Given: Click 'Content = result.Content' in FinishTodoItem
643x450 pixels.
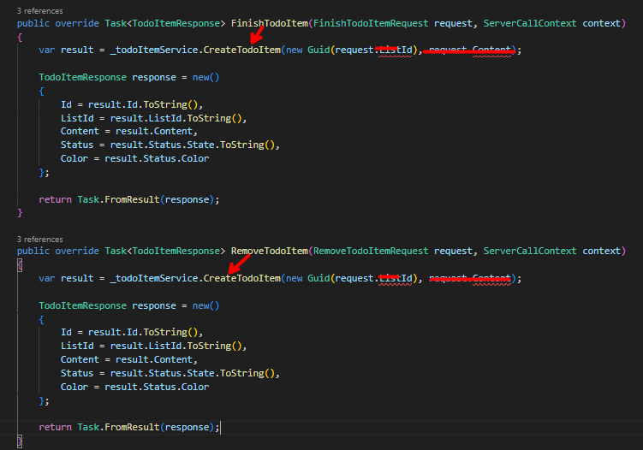Looking at the screenshot, I should pos(128,131).
